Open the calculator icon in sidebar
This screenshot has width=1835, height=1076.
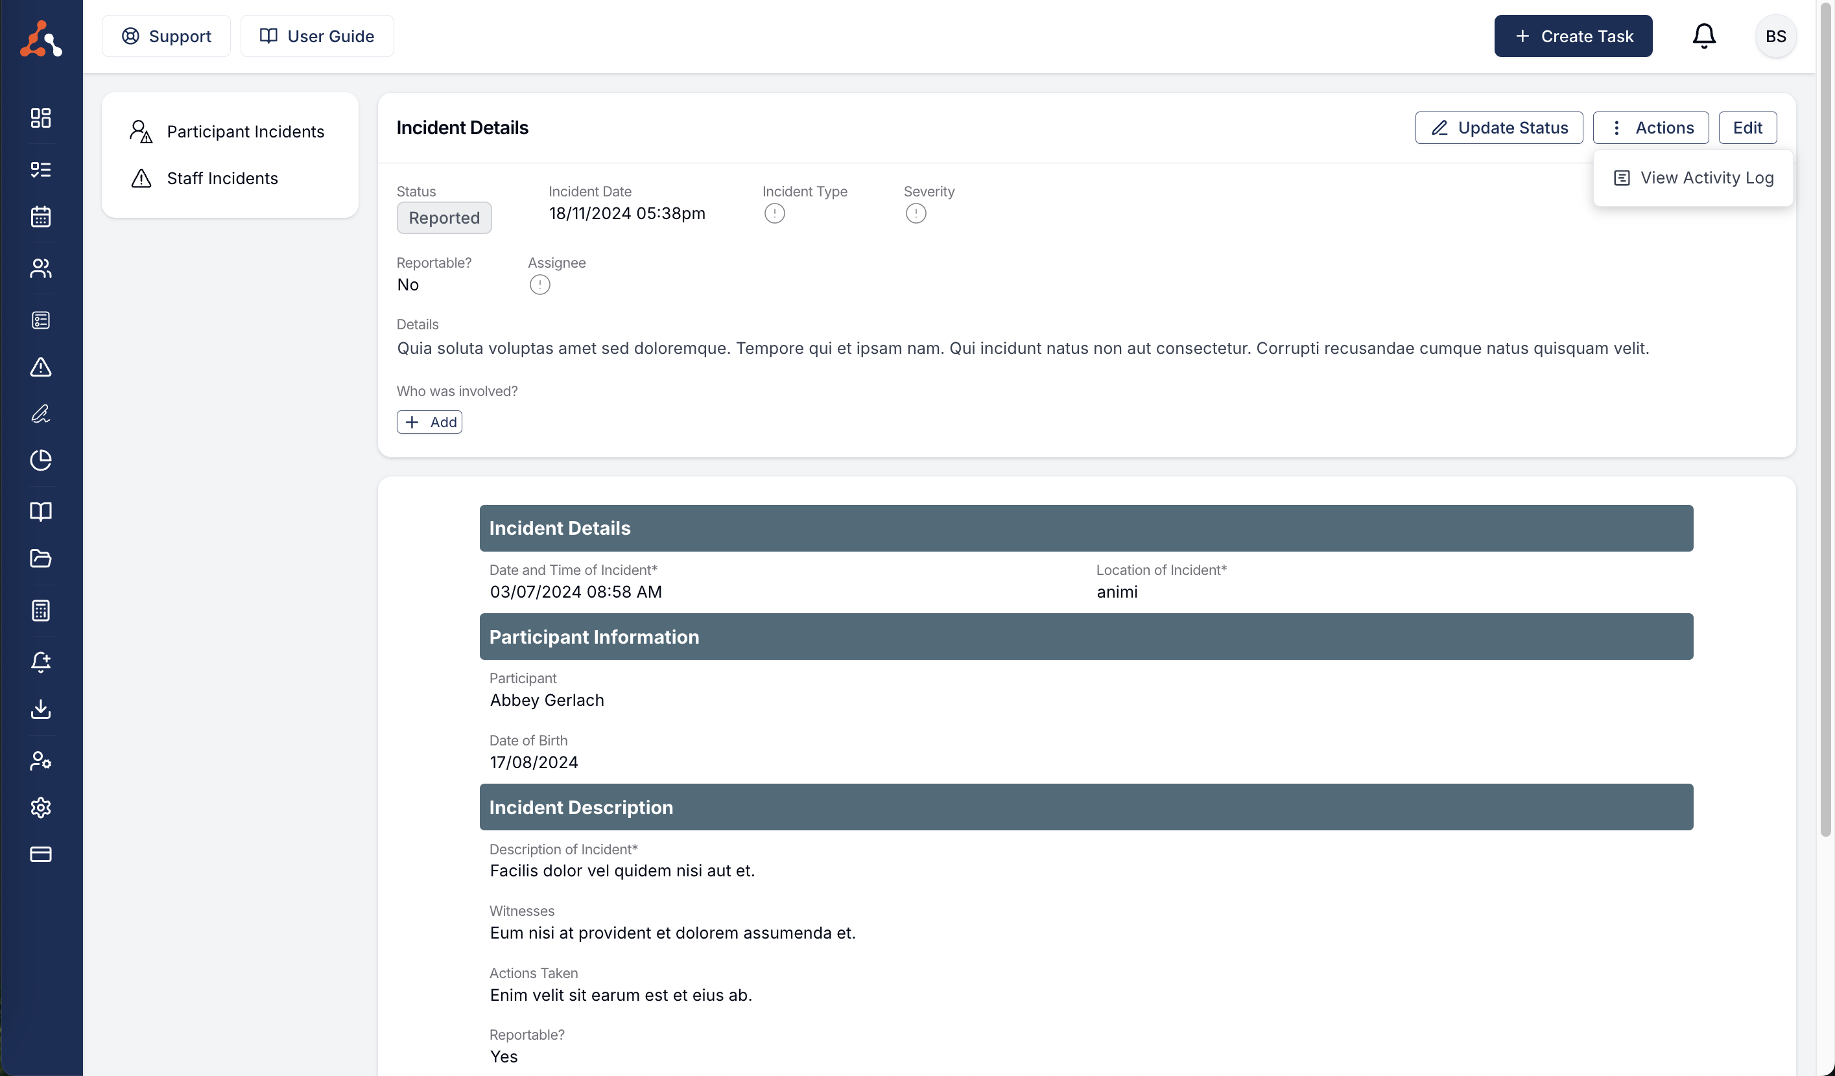[41, 610]
